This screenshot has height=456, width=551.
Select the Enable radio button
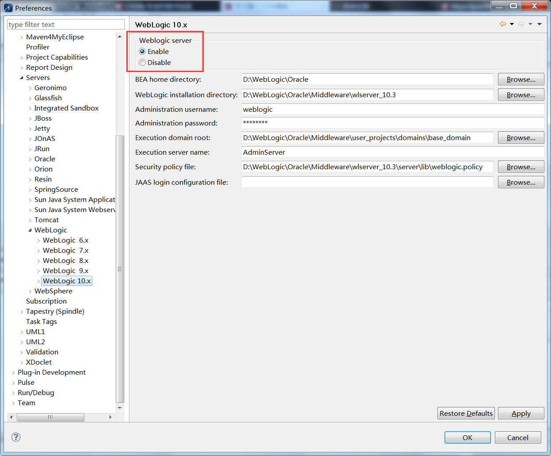tap(142, 52)
